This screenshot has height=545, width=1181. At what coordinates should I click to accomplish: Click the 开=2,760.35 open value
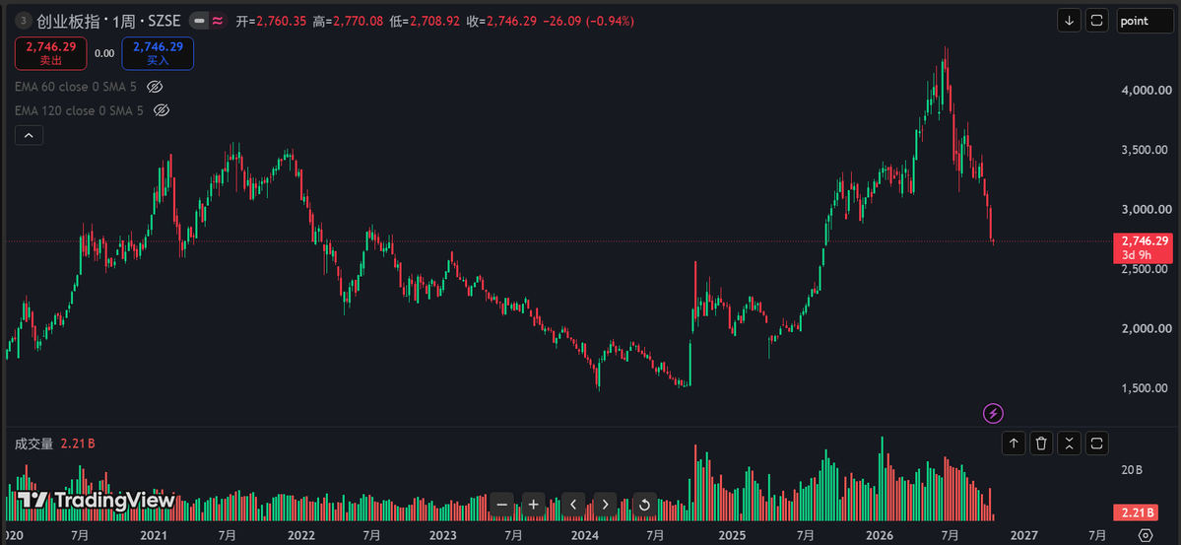271,21
